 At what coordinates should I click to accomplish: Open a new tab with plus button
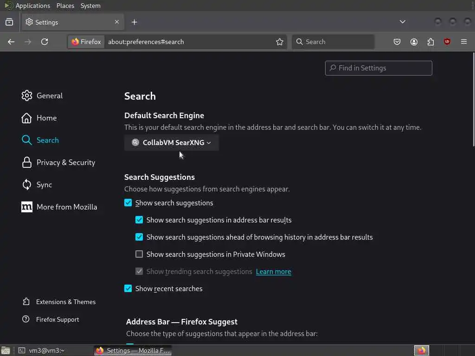coord(134,22)
